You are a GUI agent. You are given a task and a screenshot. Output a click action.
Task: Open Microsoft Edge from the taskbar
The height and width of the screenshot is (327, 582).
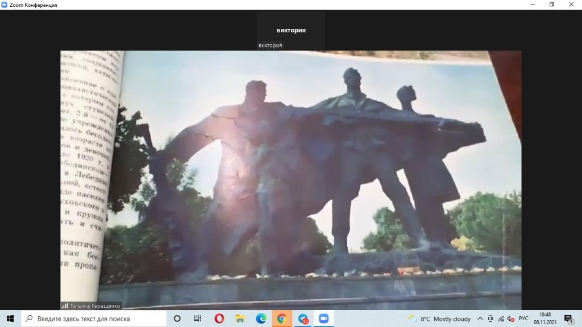[260, 318]
